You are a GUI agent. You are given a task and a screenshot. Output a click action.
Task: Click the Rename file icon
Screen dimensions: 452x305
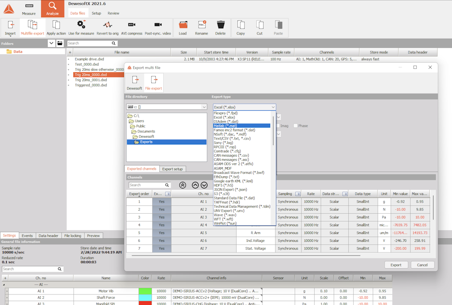(x=201, y=25)
